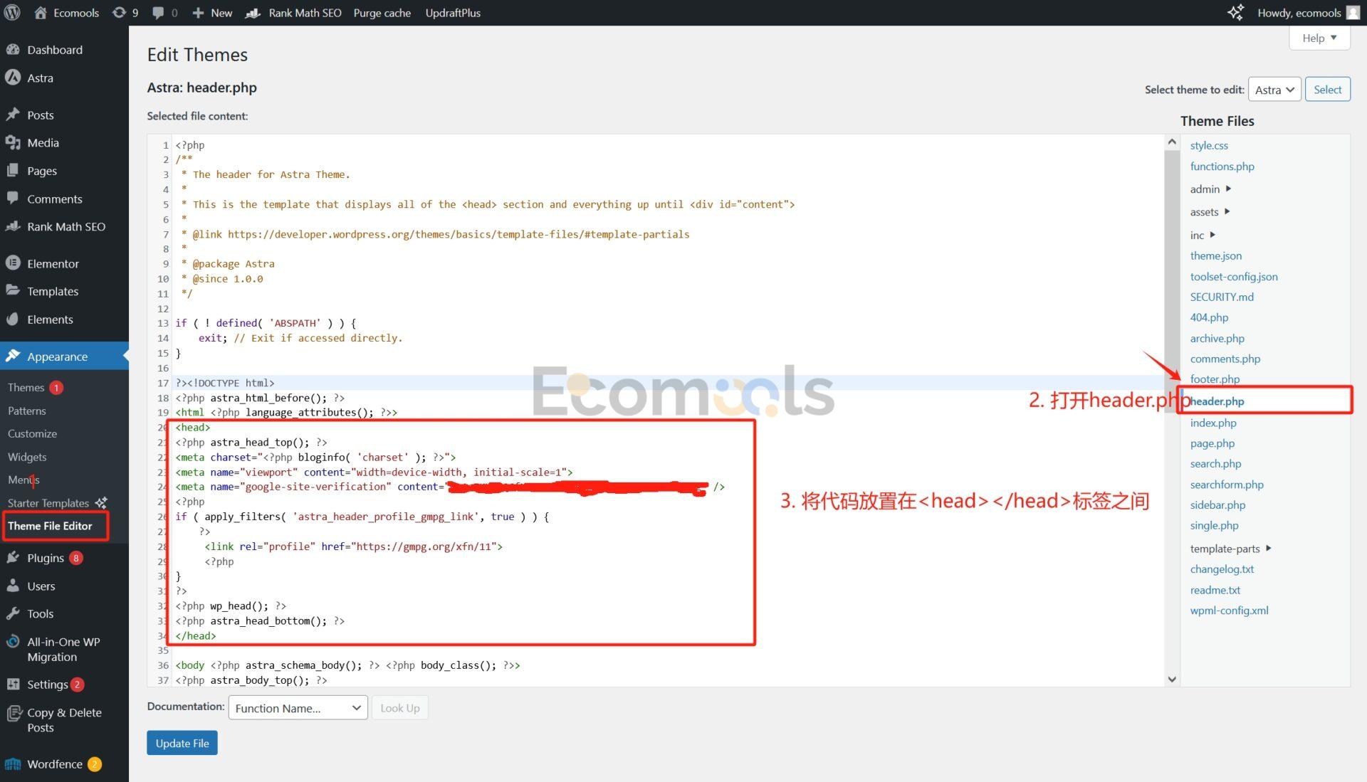
Task: Click the All-in-One WP Migration icon
Action: 13,642
